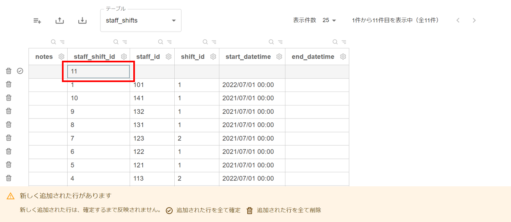The image size is (511, 222).
Task: Open the 表示件数 25 dropdown
Action: point(329,20)
